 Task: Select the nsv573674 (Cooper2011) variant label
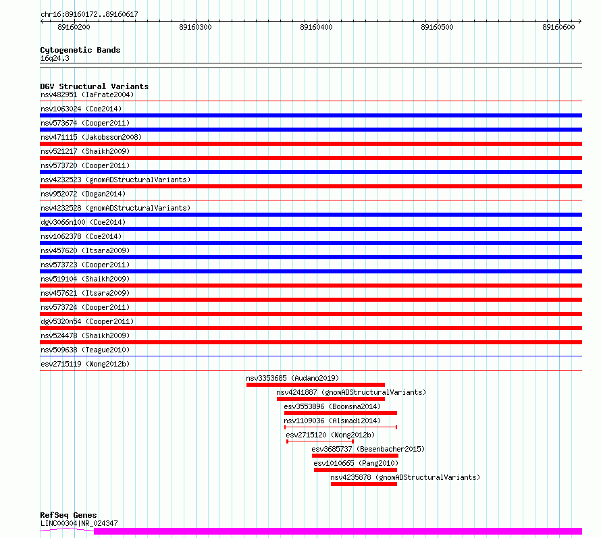tap(85, 123)
